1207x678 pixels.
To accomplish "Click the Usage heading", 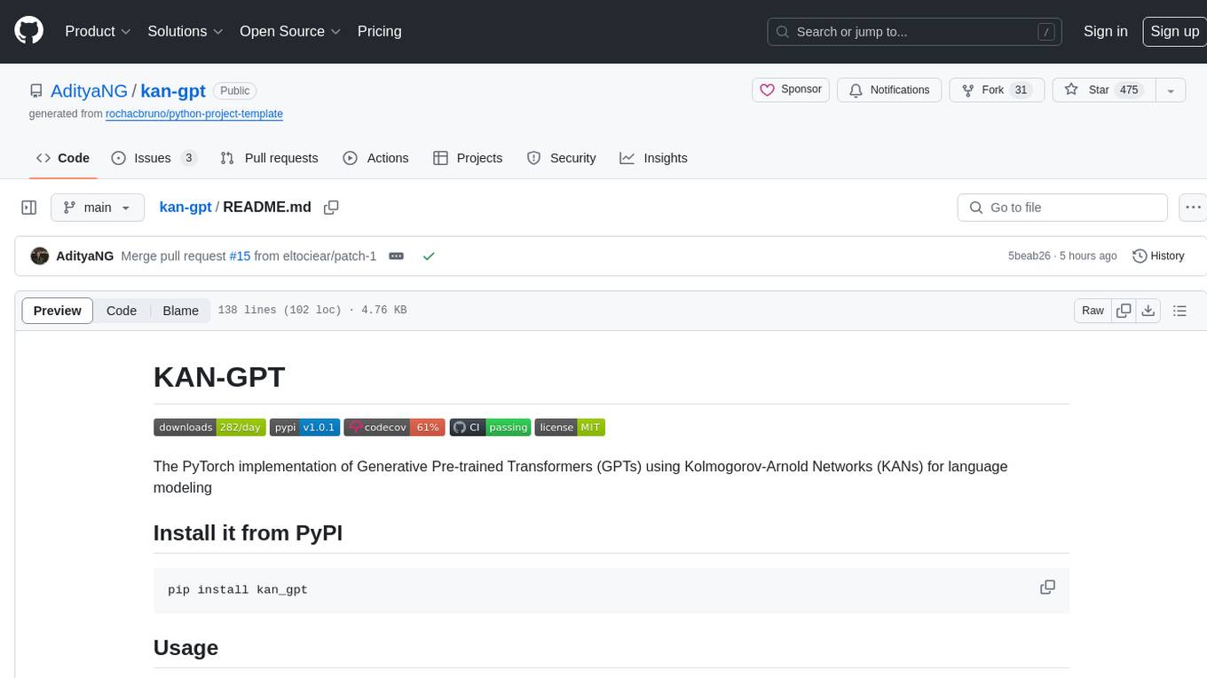I will 185,647.
